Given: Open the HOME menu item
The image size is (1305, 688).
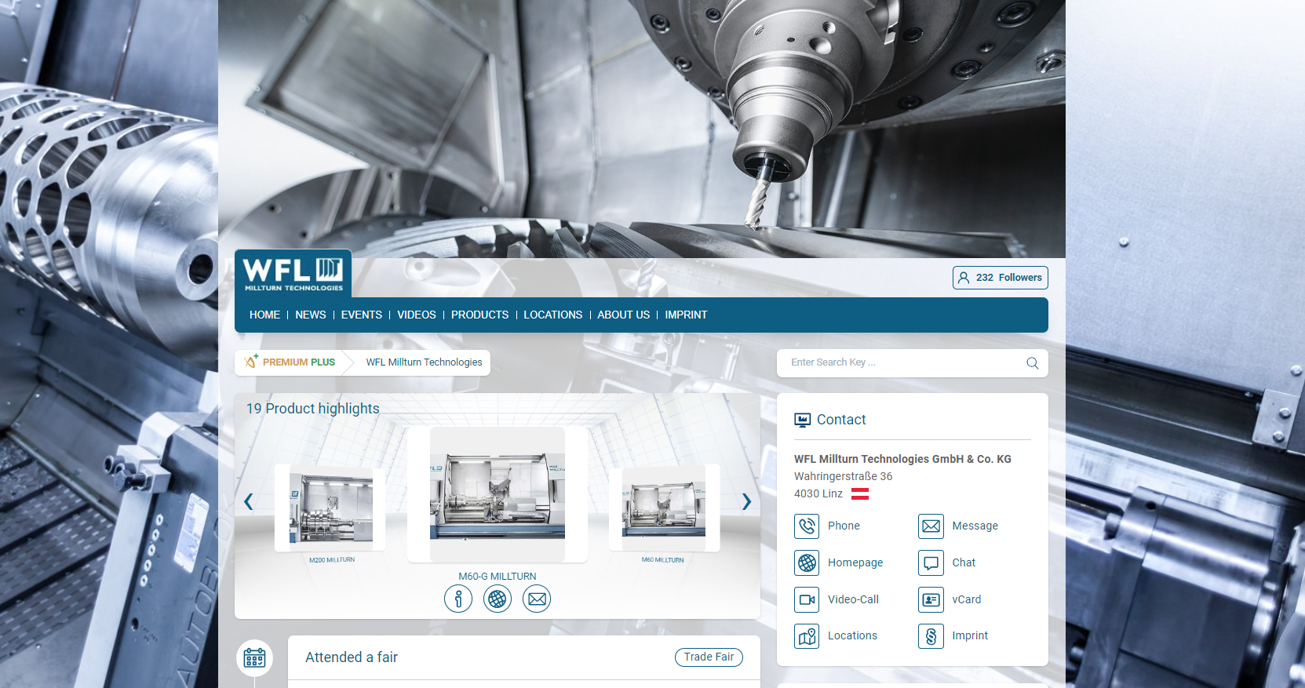Looking at the screenshot, I should point(264,315).
